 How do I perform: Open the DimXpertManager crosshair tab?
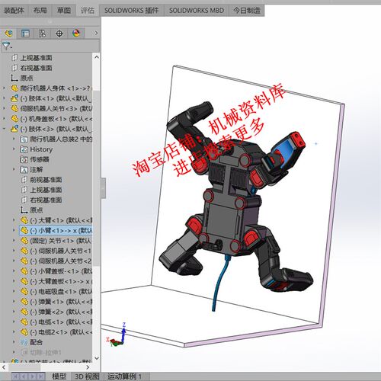[x=59, y=34]
